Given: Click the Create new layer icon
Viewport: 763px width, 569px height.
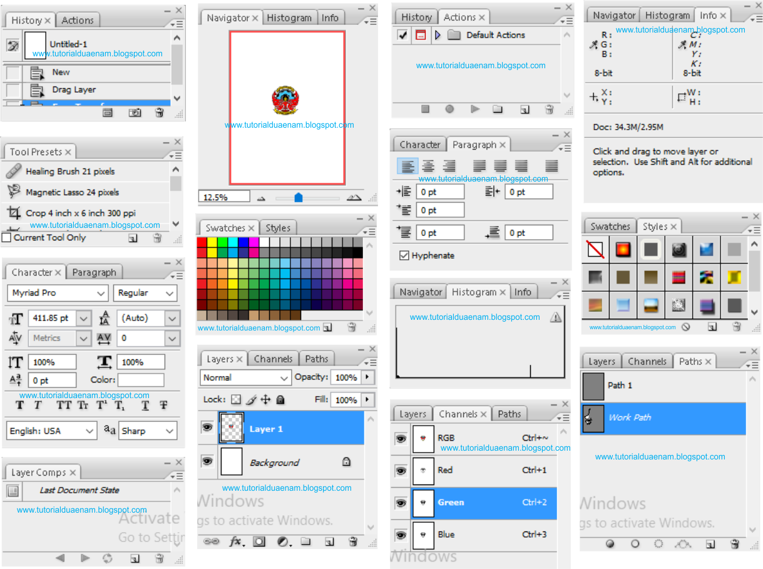Looking at the screenshot, I should (x=329, y=542).
